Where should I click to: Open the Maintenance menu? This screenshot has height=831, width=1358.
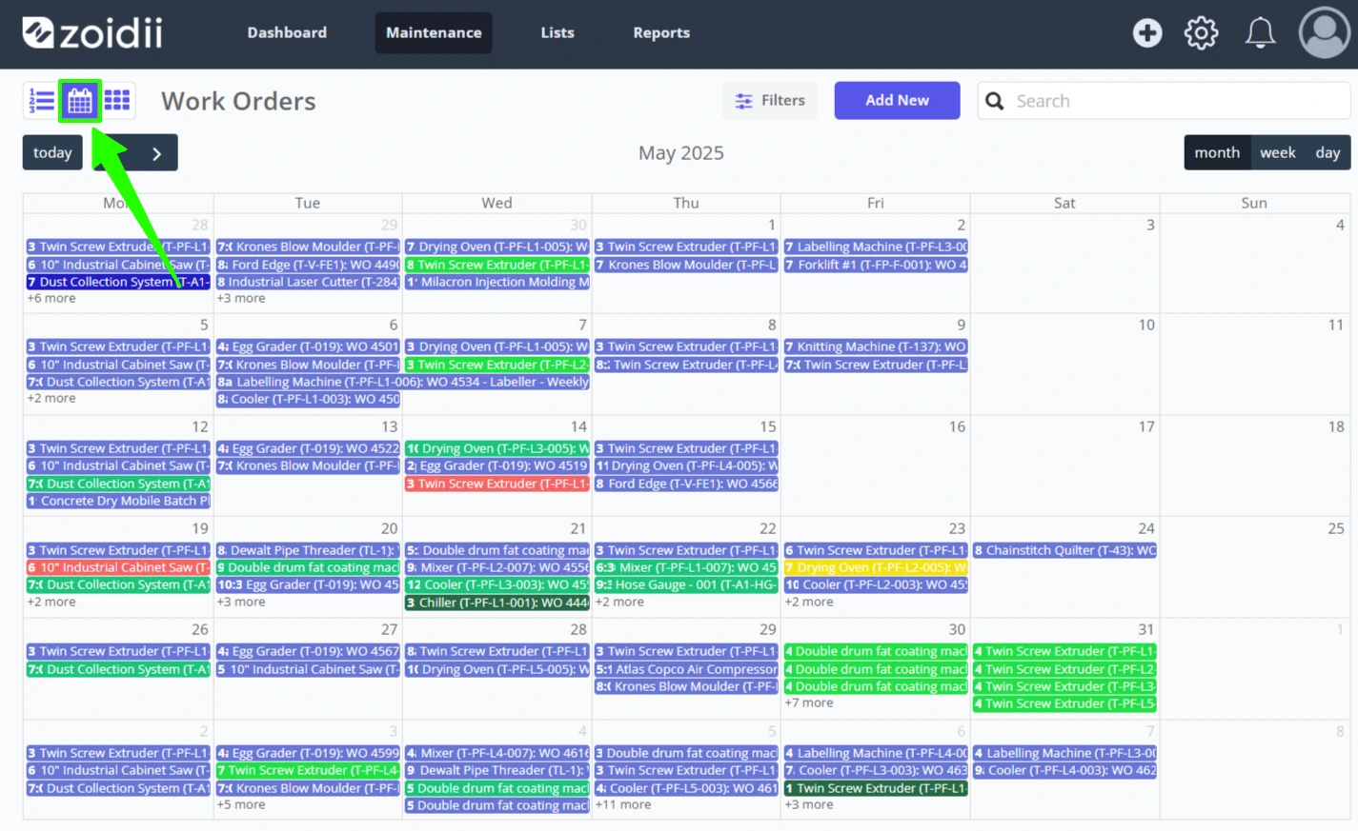coord(434,33)
